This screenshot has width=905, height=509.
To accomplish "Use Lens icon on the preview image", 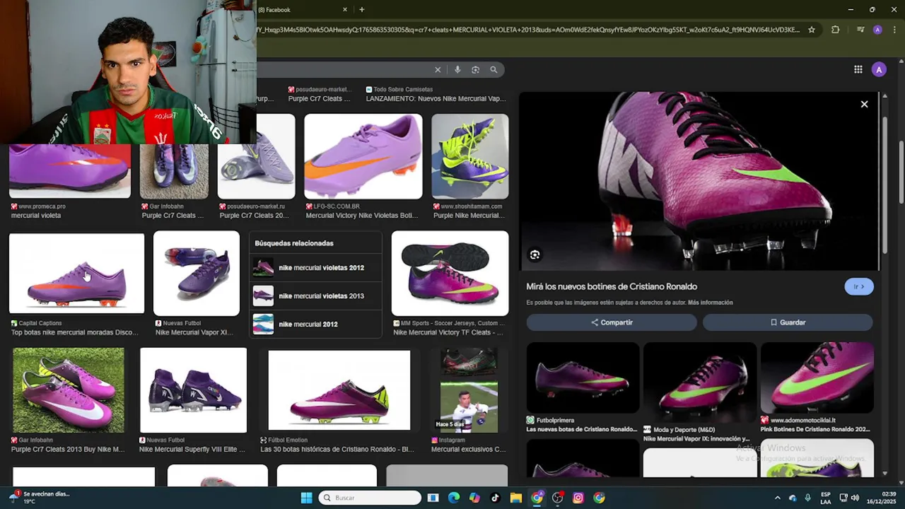I will (x=535, y=255).
